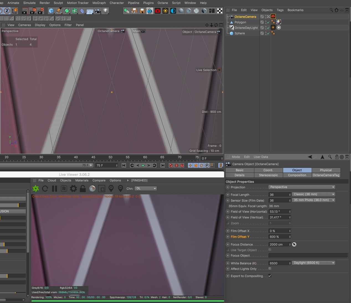Click the Octane camera tag on OctaneCamera row
This screenshot has height=303, width=351.
pos(273,16)
